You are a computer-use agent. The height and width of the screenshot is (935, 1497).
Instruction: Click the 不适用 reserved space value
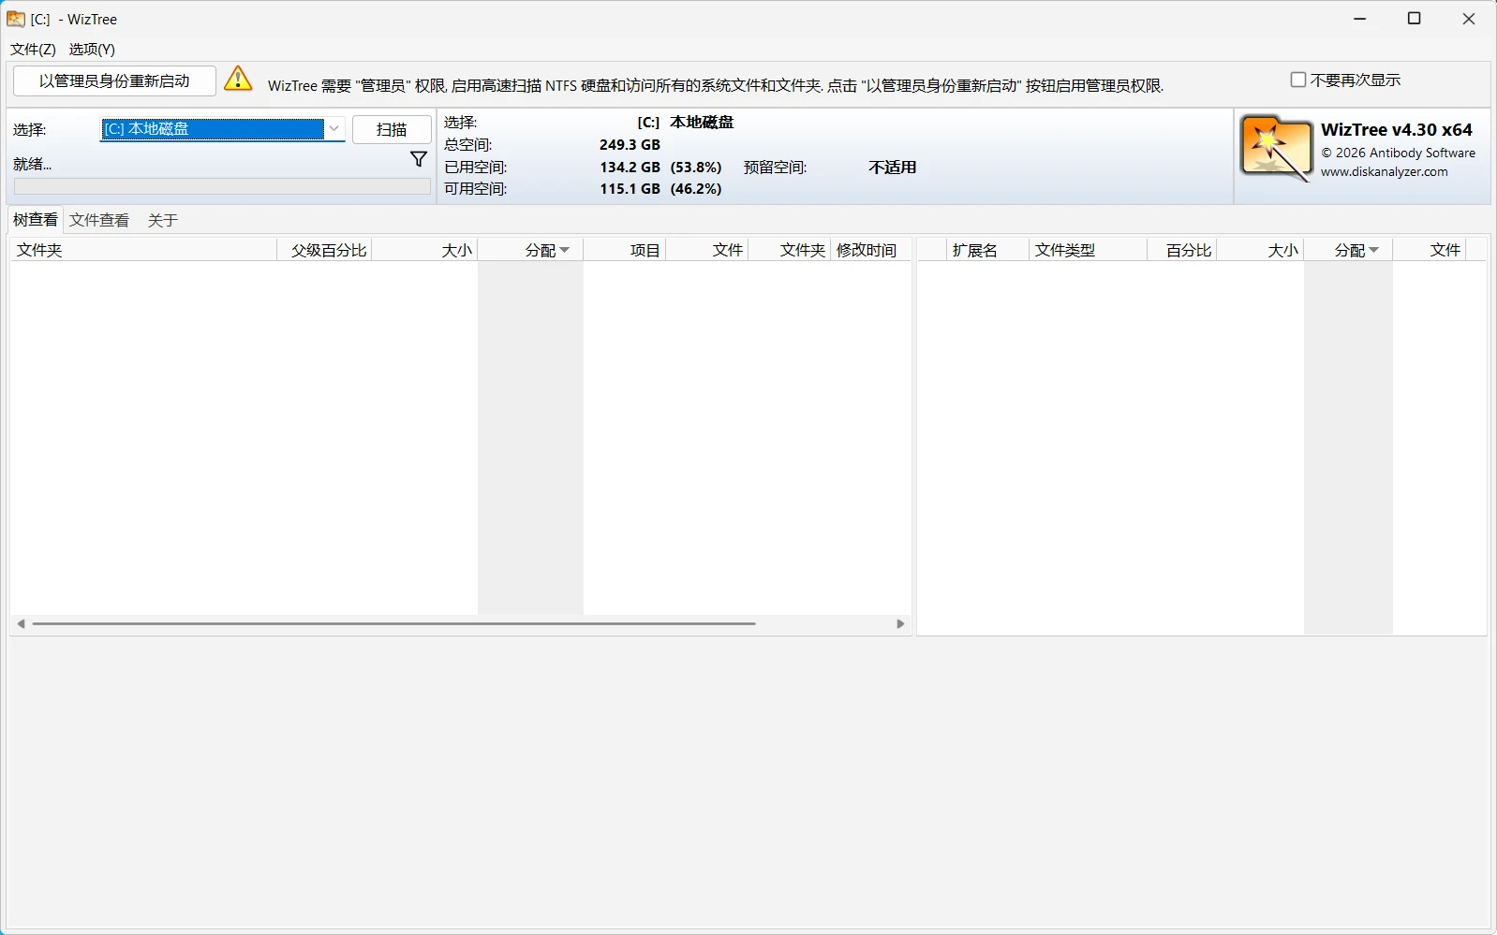[x=892, y=167]
